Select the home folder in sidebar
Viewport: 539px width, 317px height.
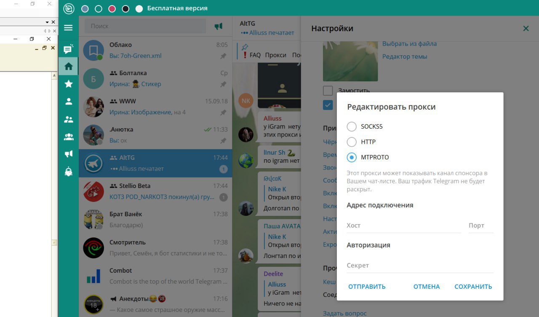tap(69, 66)
